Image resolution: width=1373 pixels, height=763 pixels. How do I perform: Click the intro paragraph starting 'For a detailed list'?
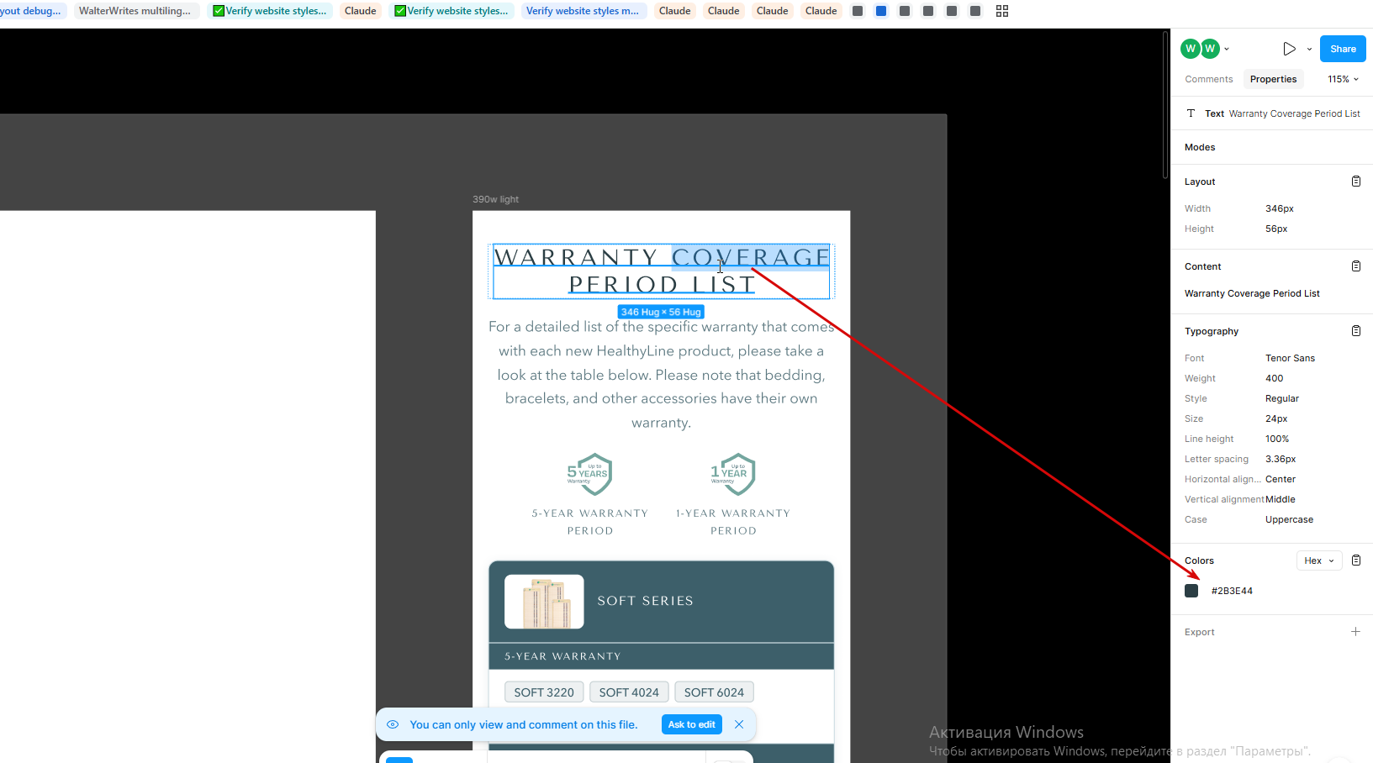click(x=662, y=374)
